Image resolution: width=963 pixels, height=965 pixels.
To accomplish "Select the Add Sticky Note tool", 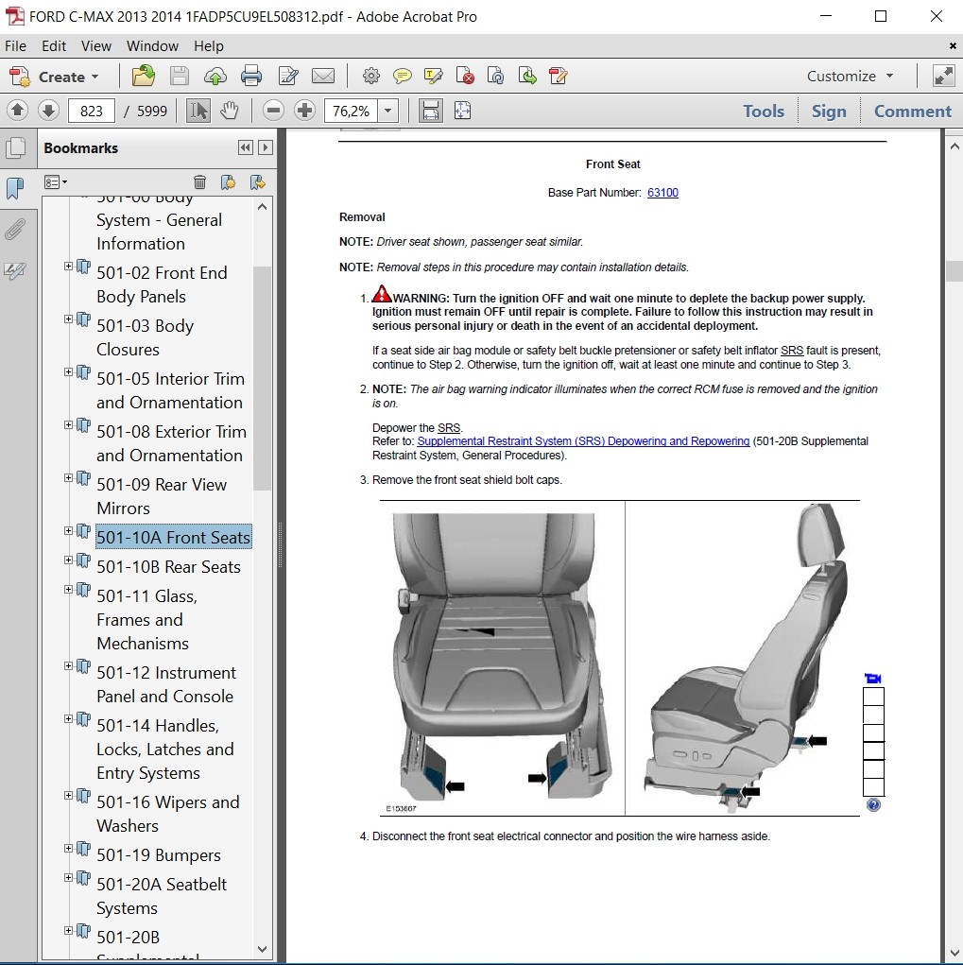I will pos(403,77).
